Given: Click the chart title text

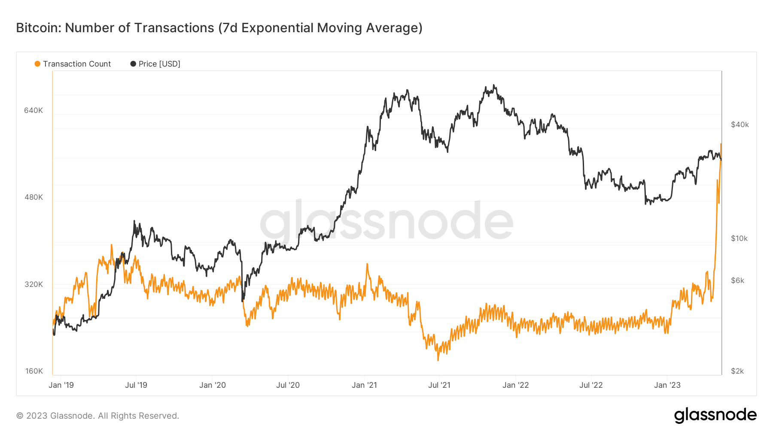Looking at the screenshot, I should pyautogui.click(x=219, y=28).
